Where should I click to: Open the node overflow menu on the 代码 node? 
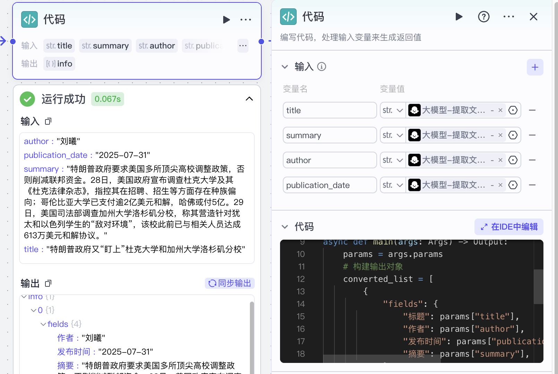246,20
